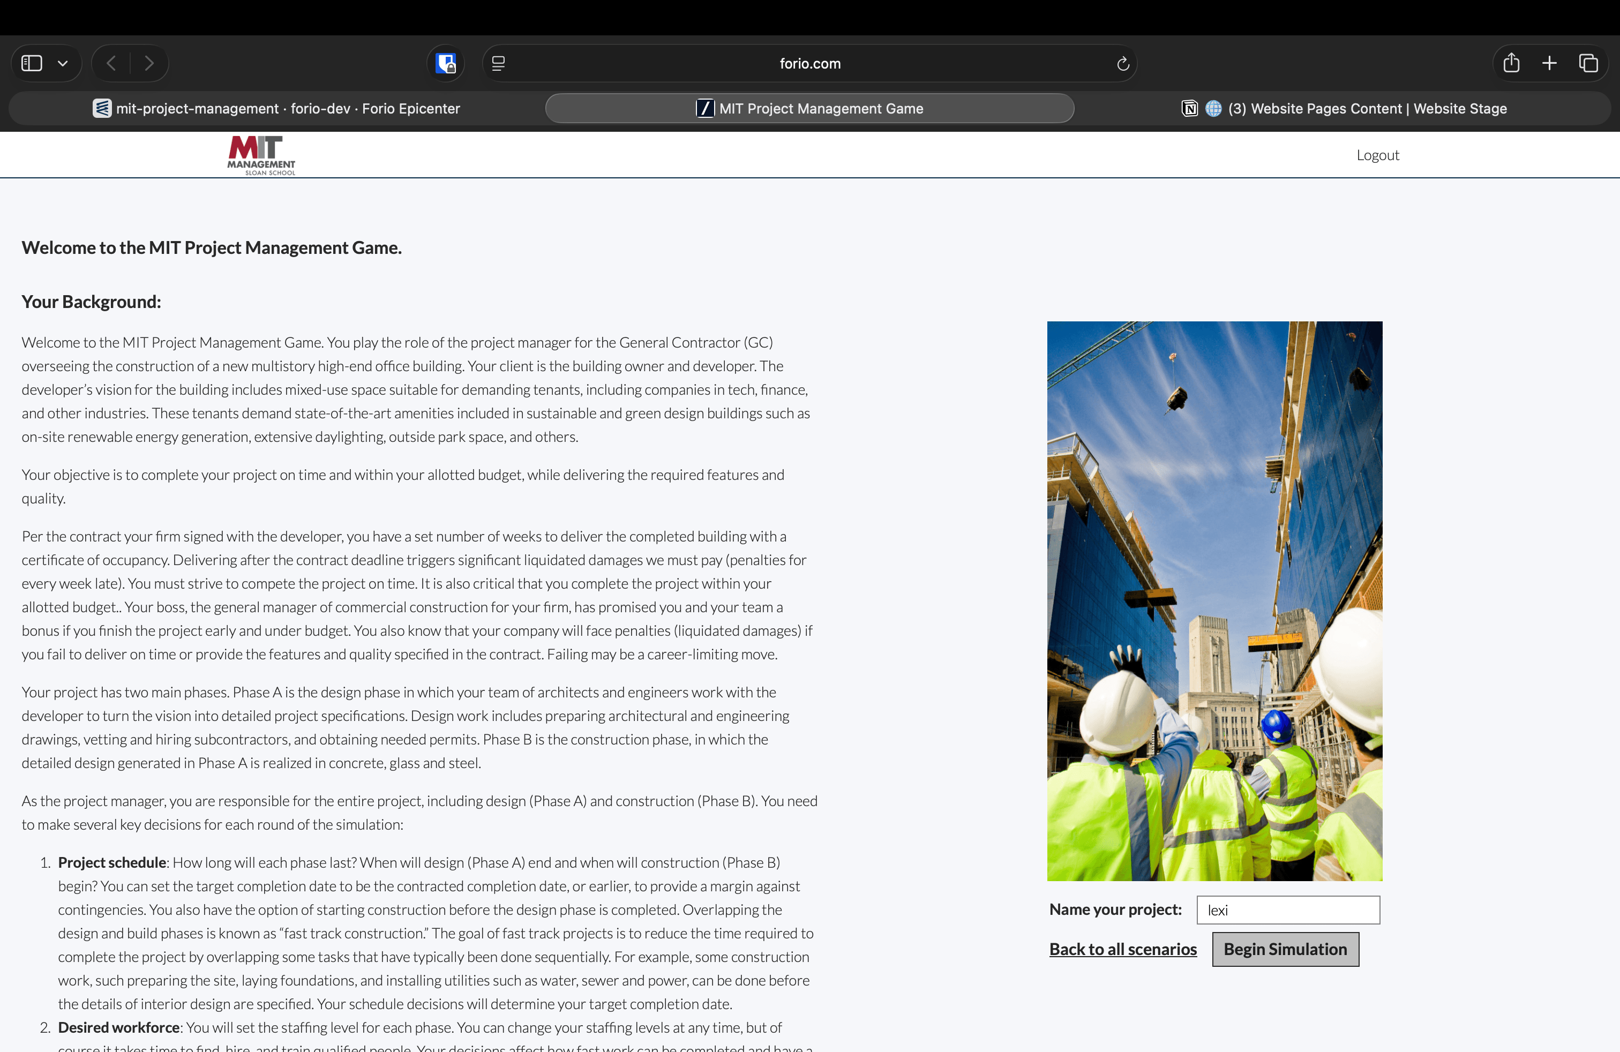
Task: Open the Bitwarden shield extension icon
Action: coord(446,63)
